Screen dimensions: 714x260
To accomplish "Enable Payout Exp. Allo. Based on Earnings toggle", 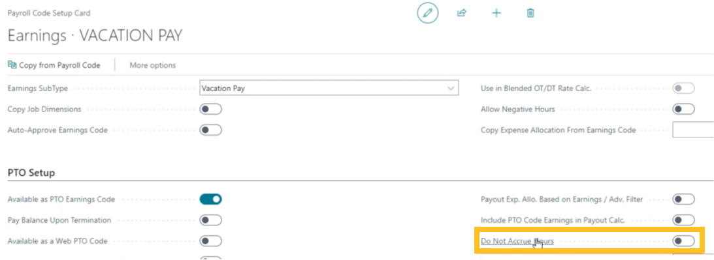I will (x=683, y=199).
